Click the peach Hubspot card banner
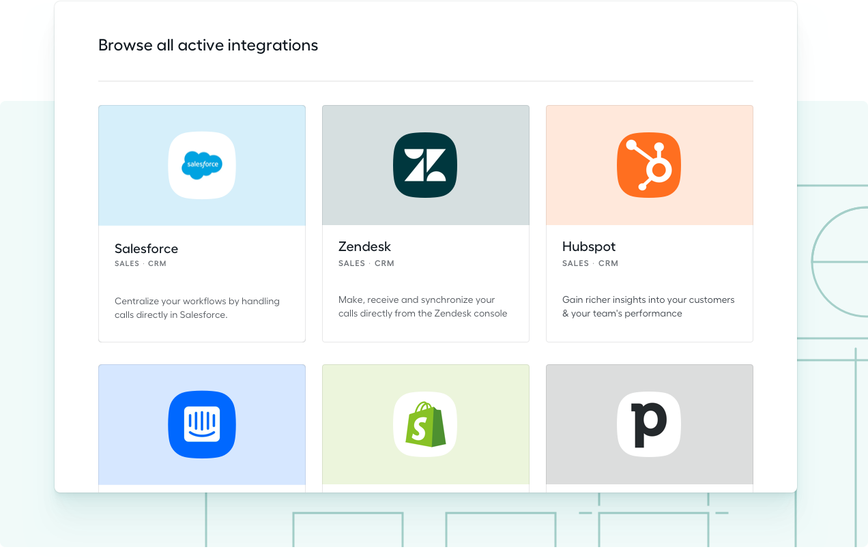This screenshot has width=868, height=558. click(x=650, y=165)
